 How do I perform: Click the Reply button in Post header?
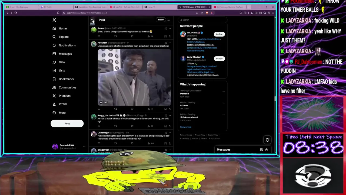161,19
